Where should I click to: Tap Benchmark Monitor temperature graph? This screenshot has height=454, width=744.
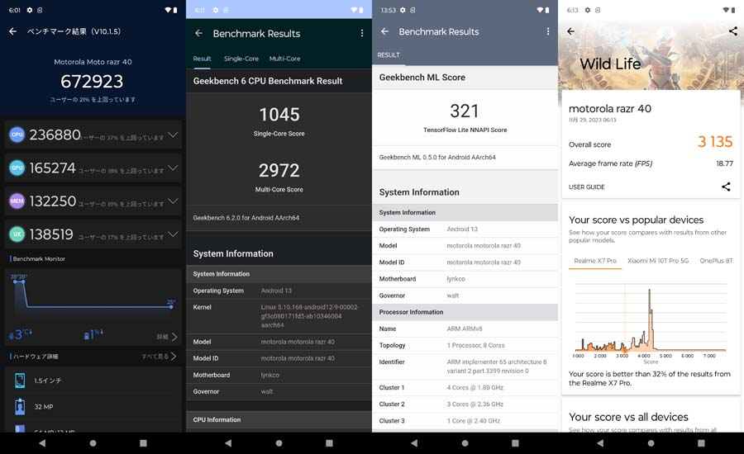[93, 296]
